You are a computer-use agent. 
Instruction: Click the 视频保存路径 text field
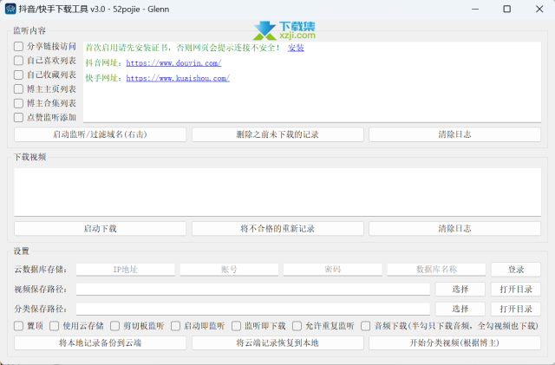(x=253, y=290)
